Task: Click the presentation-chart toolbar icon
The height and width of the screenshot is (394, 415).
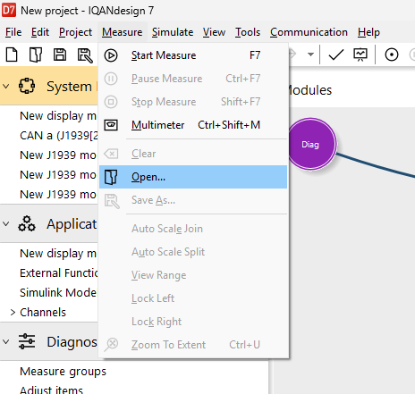Action: (x=360, y=54)
